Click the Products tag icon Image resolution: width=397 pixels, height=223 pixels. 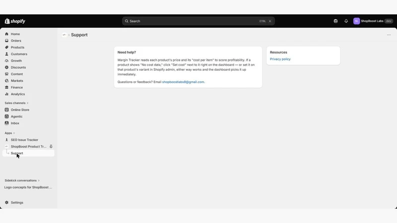(6, 47)
